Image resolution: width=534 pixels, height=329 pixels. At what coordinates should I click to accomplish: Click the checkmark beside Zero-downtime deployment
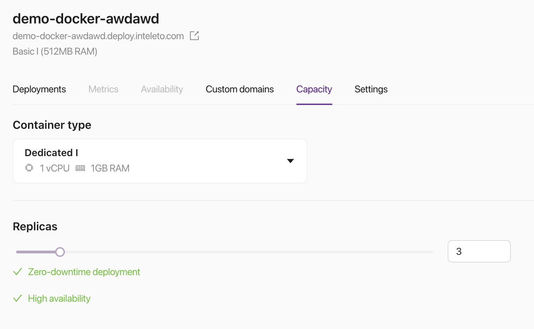18,272
